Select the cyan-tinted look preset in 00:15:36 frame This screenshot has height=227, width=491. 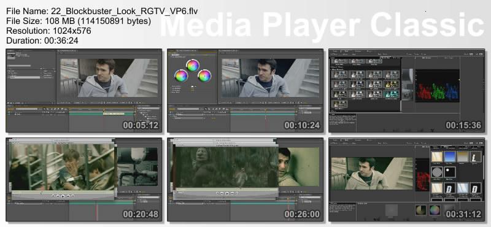pos(392,94)
